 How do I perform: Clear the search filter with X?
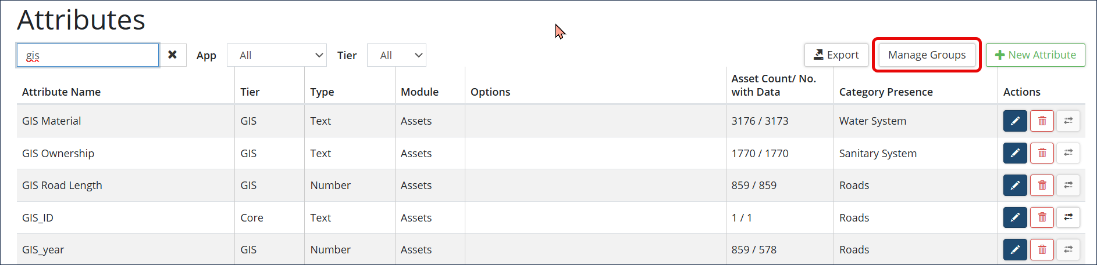coord(173,55)
